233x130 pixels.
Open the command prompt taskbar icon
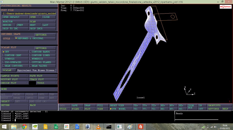point(109,127)
